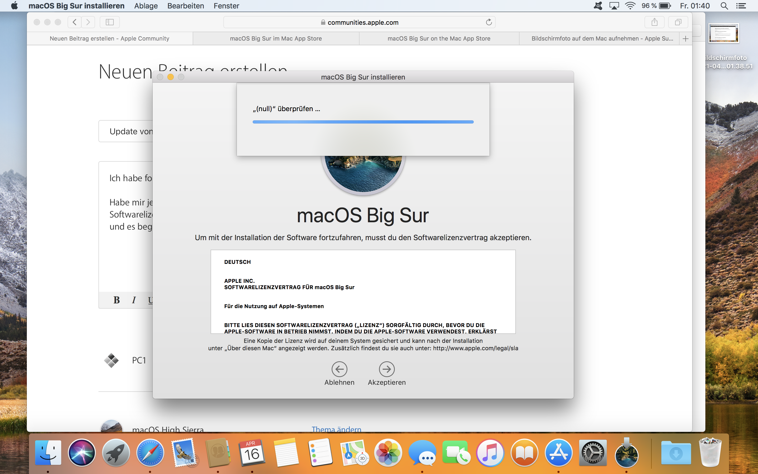The image size is (758, 474).
Task: Toggle Safari sidebar view
Action: (x=110, y=22)
